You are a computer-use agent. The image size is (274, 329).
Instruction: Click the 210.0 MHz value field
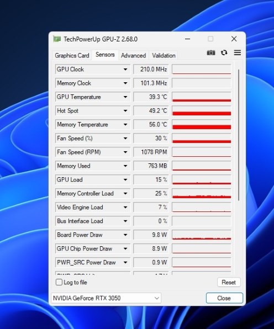(x=151, y=69)
